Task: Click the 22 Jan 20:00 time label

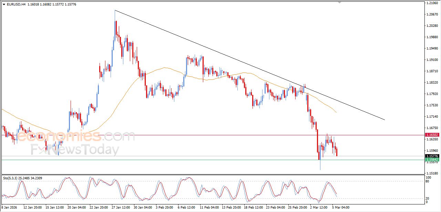Action: [99, 208]
